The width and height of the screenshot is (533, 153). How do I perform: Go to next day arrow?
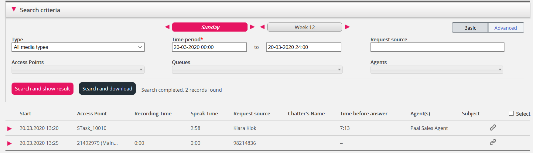(x=252, y=27)
